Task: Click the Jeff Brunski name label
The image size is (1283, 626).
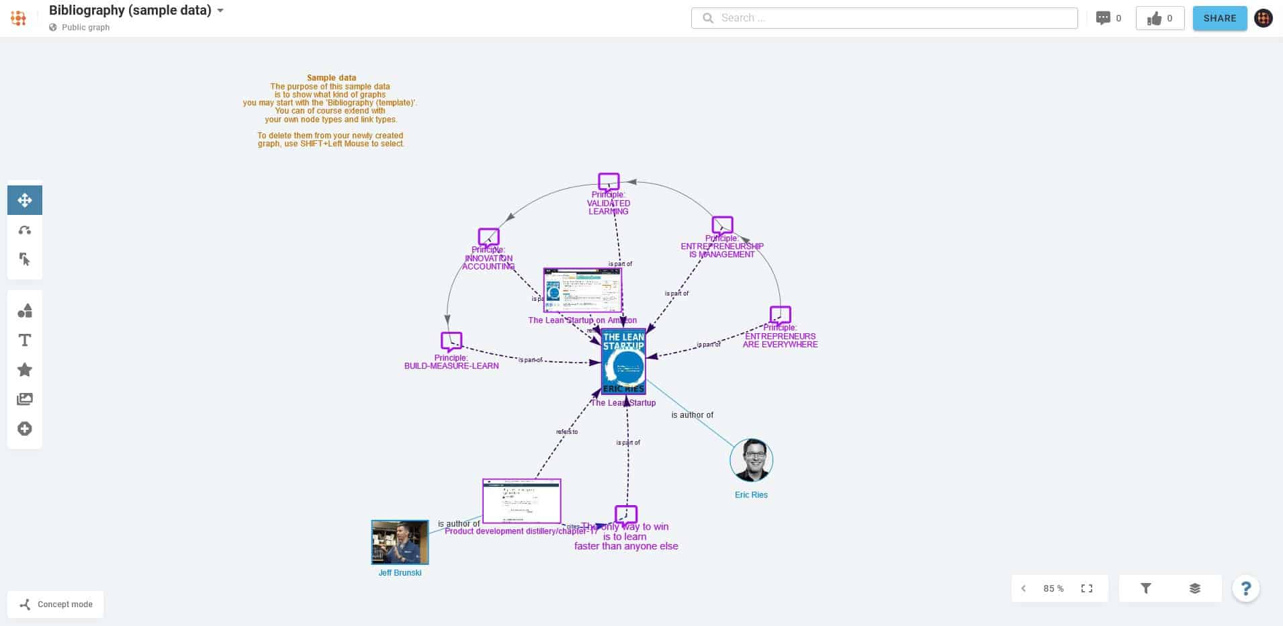Action: [x=400, y=573]
